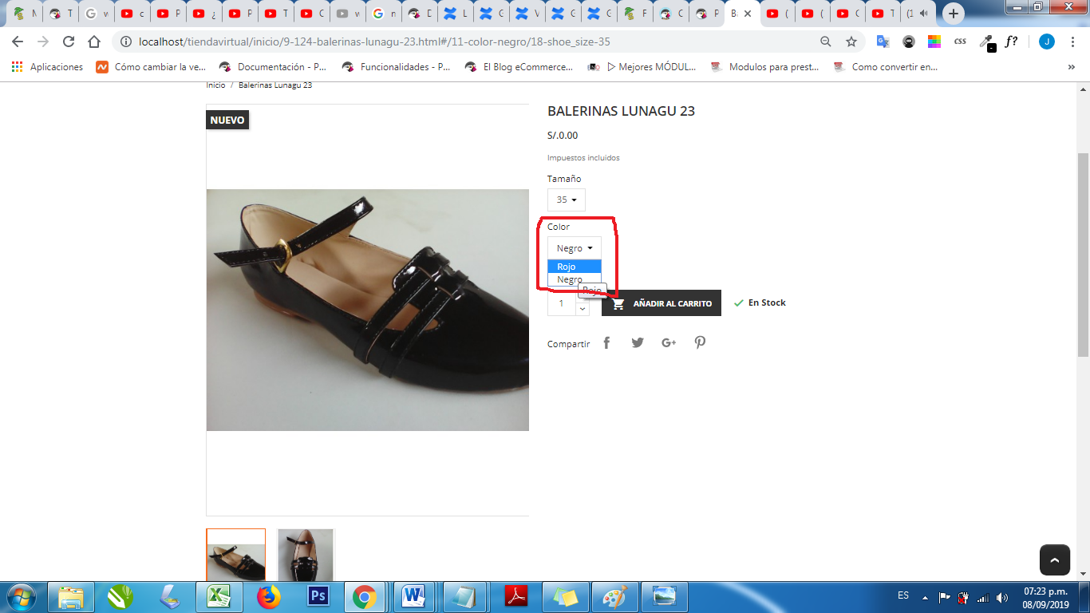Click the page vertical scrollbar
1090x613 pixels.
1083,255
